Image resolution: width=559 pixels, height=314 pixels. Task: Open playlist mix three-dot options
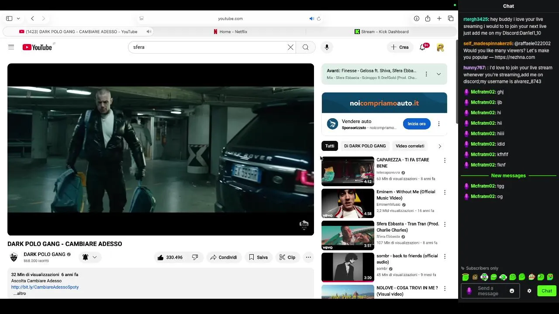[x=426, y=74]
